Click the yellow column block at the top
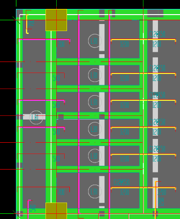 [x=56, y=20]
